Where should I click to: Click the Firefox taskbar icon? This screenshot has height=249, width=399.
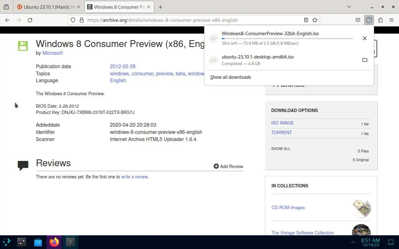tap(54, 242)
